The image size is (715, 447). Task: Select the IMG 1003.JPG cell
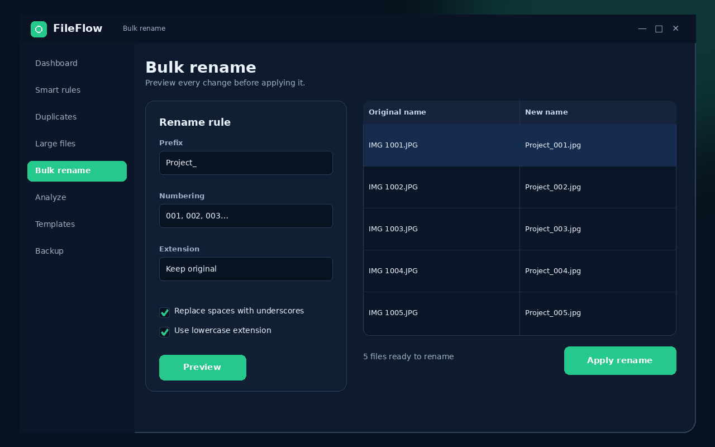pyautogui.click(x=441, y=229)
